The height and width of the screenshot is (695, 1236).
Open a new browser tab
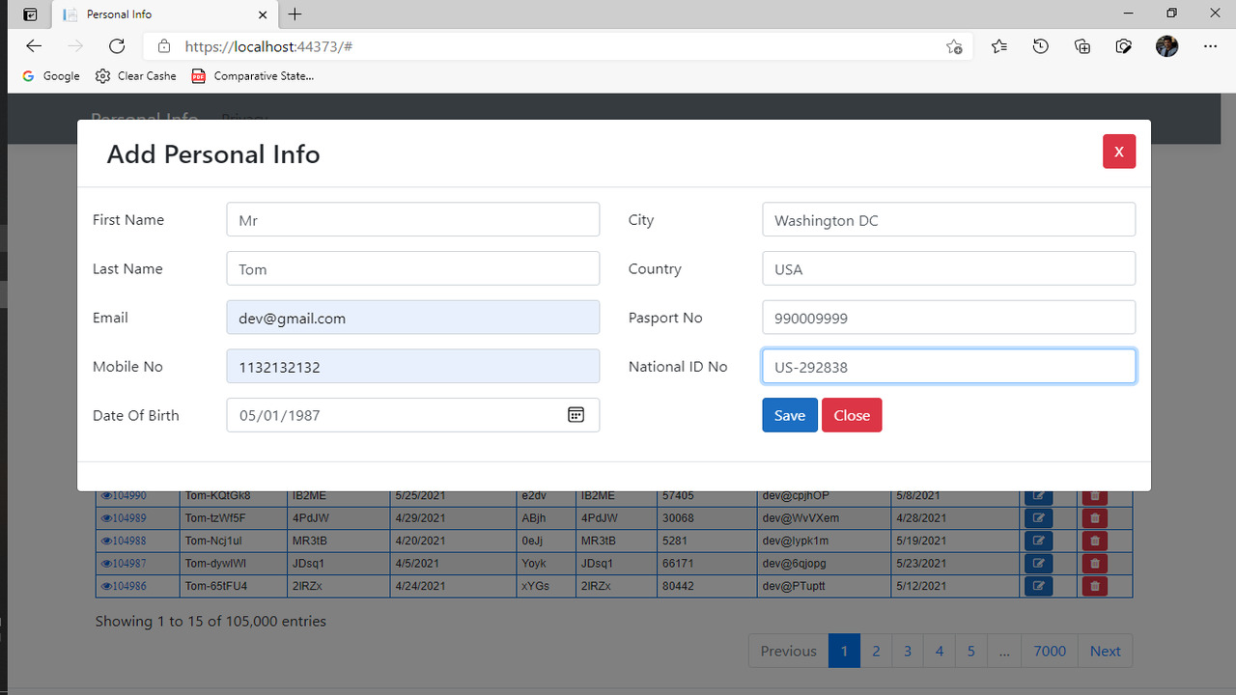click(x=295, y=14)
